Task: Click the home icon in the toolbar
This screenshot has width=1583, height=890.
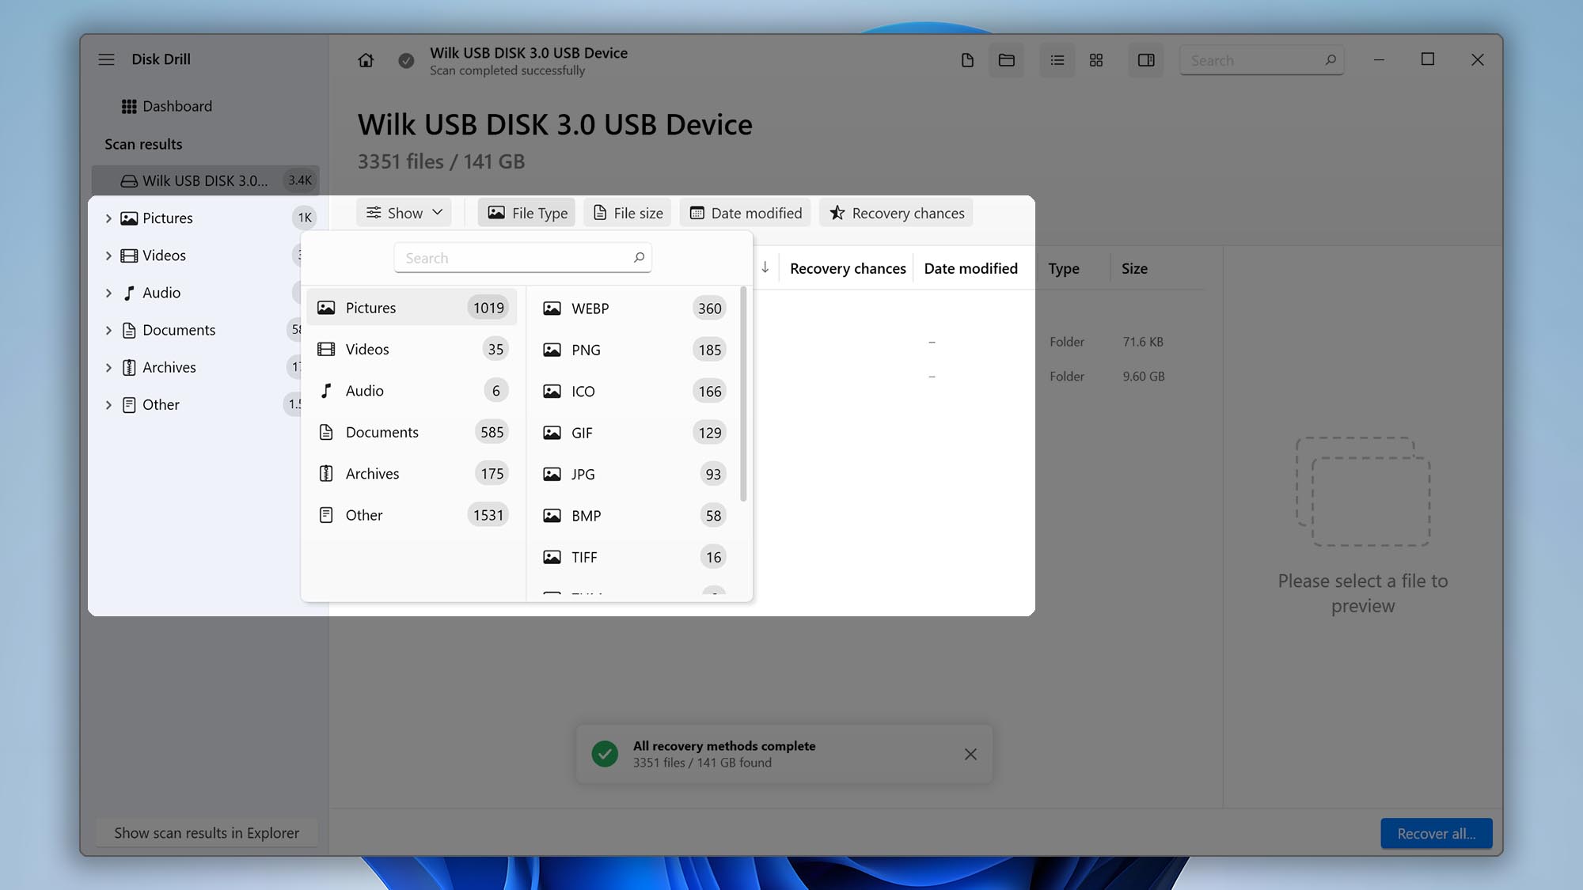Action: coord(366,60)
